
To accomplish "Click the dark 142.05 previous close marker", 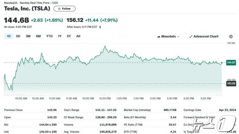I will pos(231,83).
